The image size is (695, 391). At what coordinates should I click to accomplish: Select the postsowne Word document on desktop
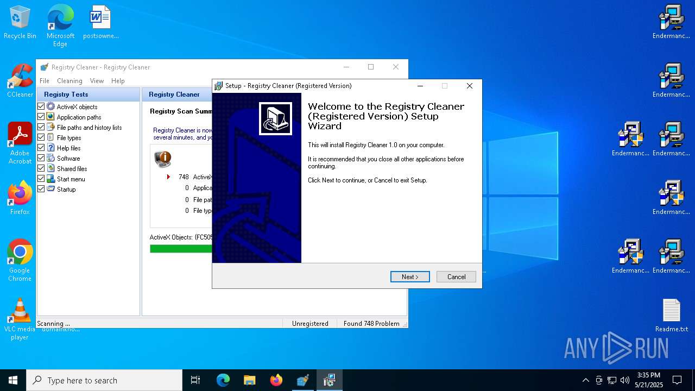[100, 23]
